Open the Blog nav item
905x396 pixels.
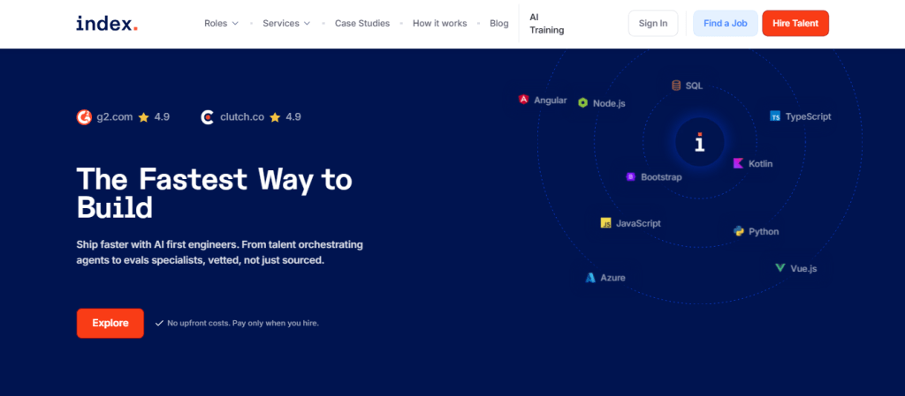pyautogui.click(x=499, y=24)
